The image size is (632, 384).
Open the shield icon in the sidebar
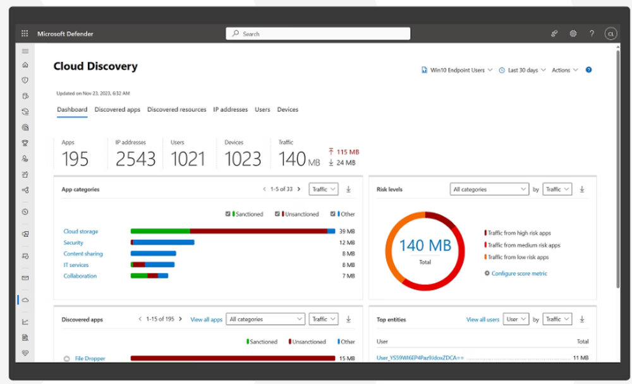pyautogui.click(x=25, y=80)
